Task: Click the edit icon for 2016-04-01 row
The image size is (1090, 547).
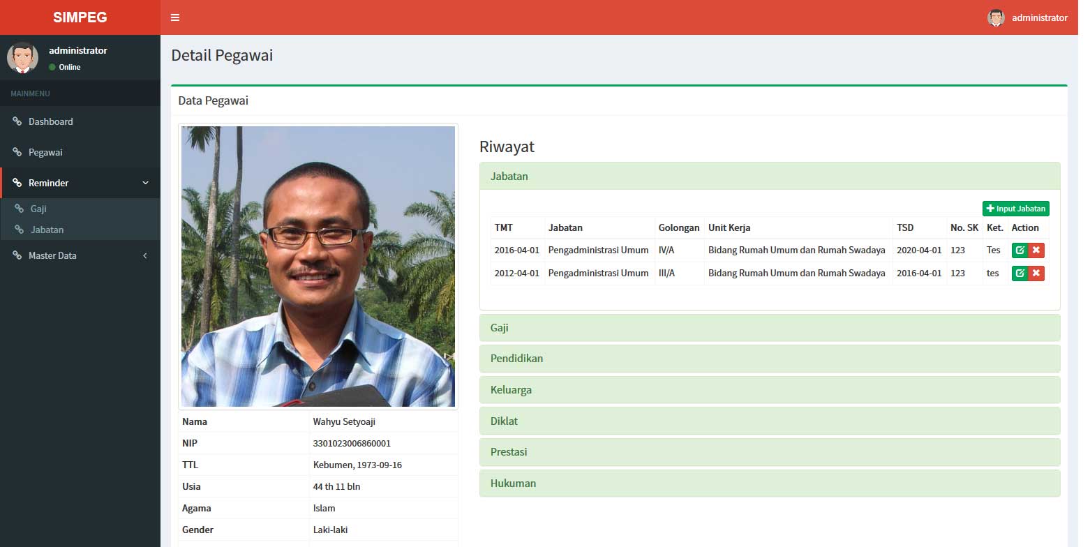Action: tap(1020, 250)
